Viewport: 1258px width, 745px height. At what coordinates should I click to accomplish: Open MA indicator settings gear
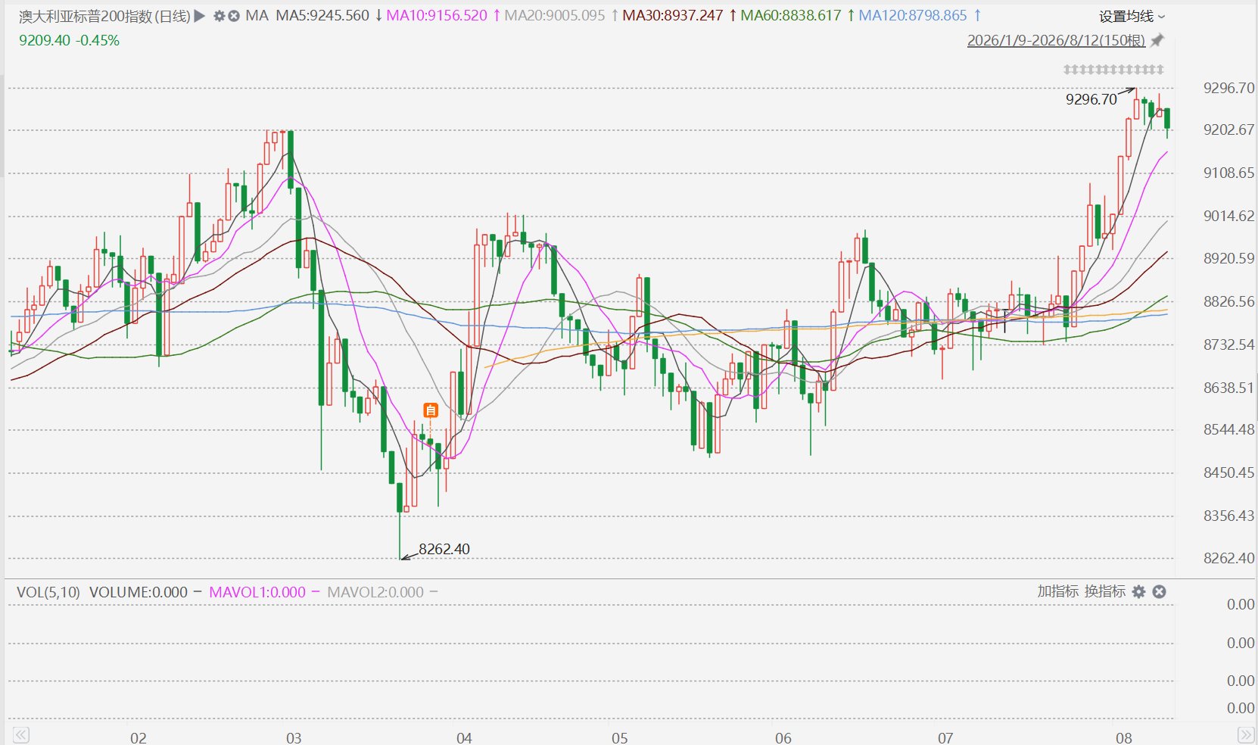[x=220, y=15]
